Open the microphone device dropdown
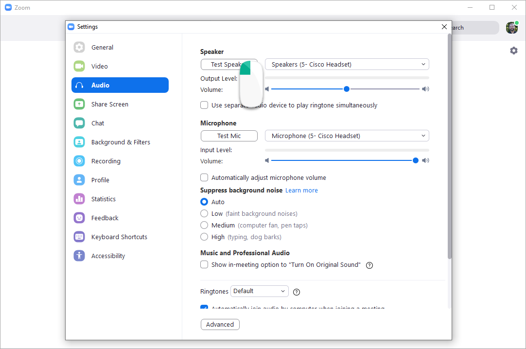The height and width of the screenshot is (349, 526). [x=347, y=136]
